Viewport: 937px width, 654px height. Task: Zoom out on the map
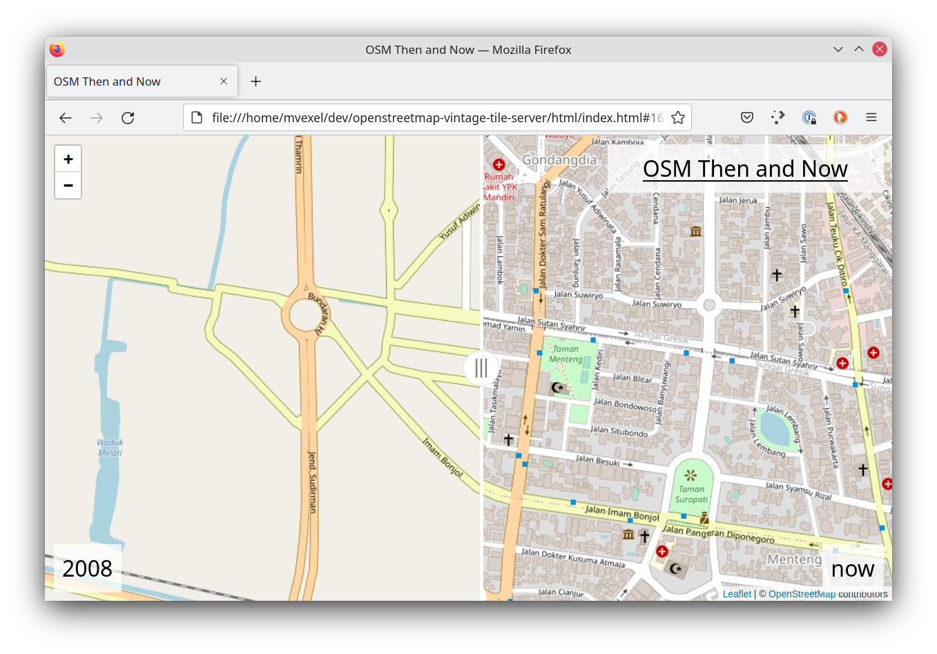(x=68, y=185)
